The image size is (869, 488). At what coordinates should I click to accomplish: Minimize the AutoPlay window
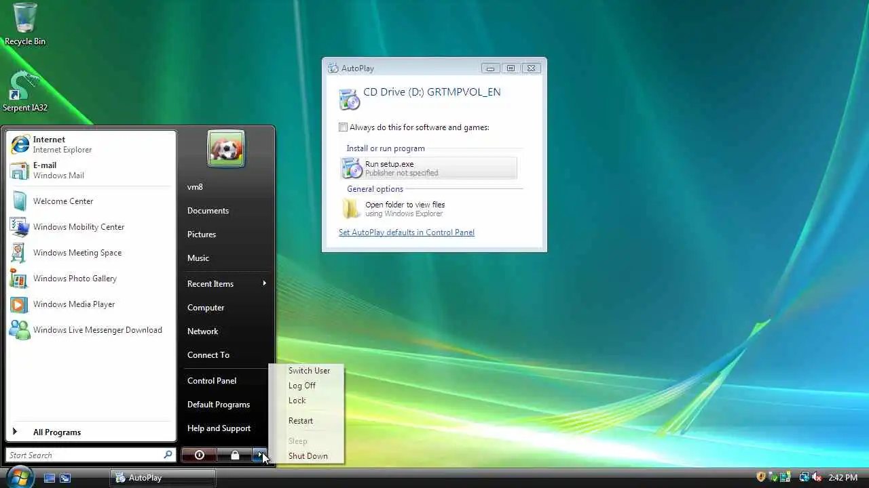[490, 68]
